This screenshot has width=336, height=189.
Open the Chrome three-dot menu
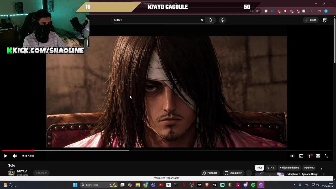[x=332, y=11]
